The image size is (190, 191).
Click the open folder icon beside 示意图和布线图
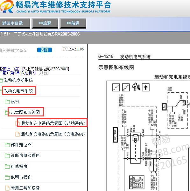pyautogui.click(x=7, y=113)
